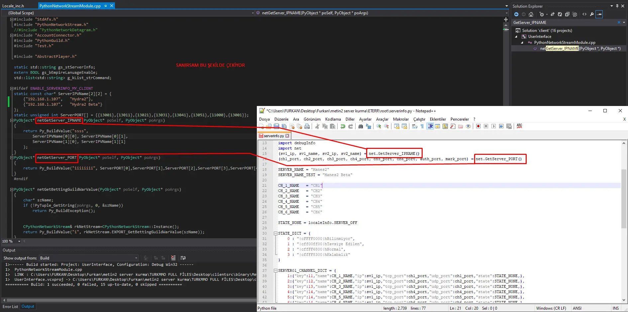Viewport: 628px width, 312px height.
Task: Open Eklentiler menu in Notepad++
Action: [438, 119]
